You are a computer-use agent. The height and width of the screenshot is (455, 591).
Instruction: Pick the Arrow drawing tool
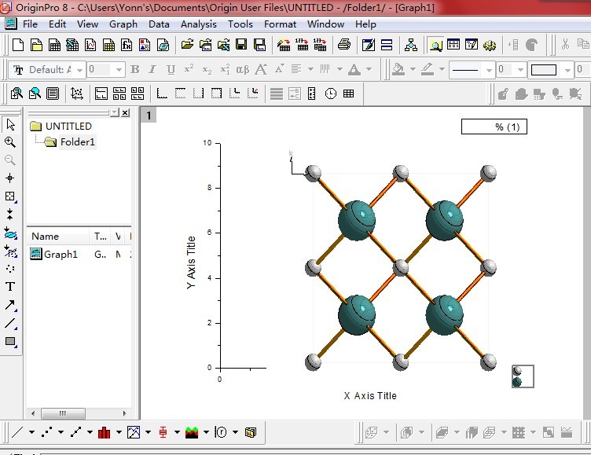[10, 305]
